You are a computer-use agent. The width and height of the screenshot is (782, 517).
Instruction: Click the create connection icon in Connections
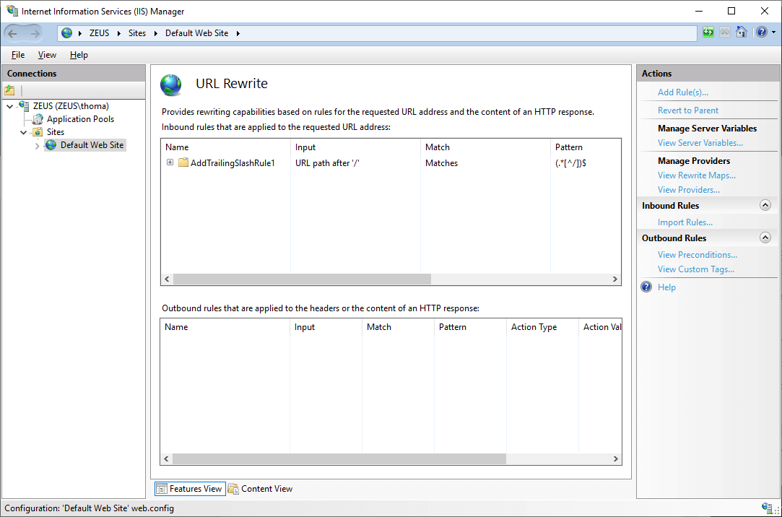(x=9, y=90)
